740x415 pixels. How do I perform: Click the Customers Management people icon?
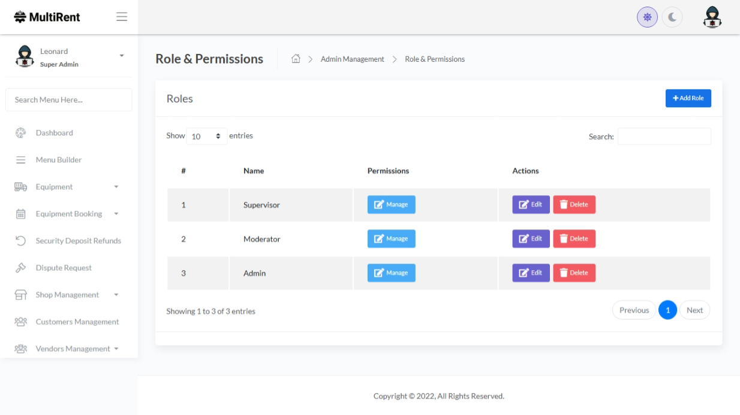click(20, 322)
